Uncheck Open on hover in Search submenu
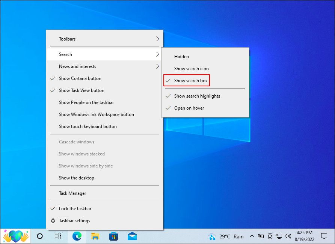 [190, 108]
